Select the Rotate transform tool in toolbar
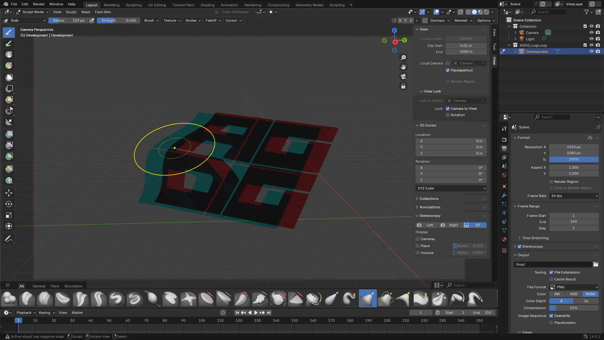 click(x=9, y=204)
